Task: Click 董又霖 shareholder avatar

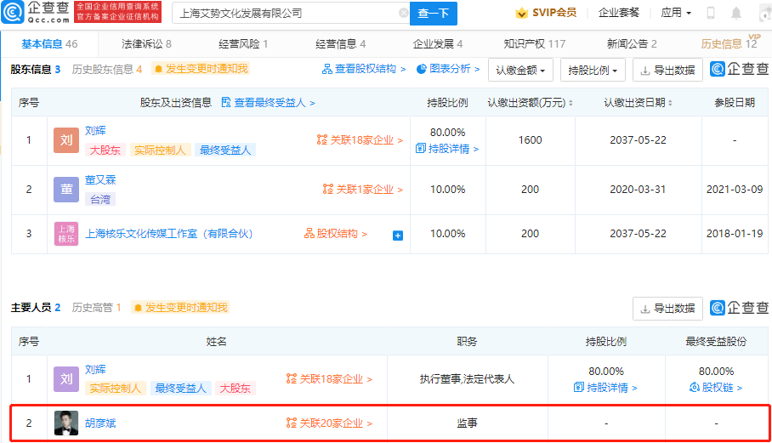Action: pos(66,190)
